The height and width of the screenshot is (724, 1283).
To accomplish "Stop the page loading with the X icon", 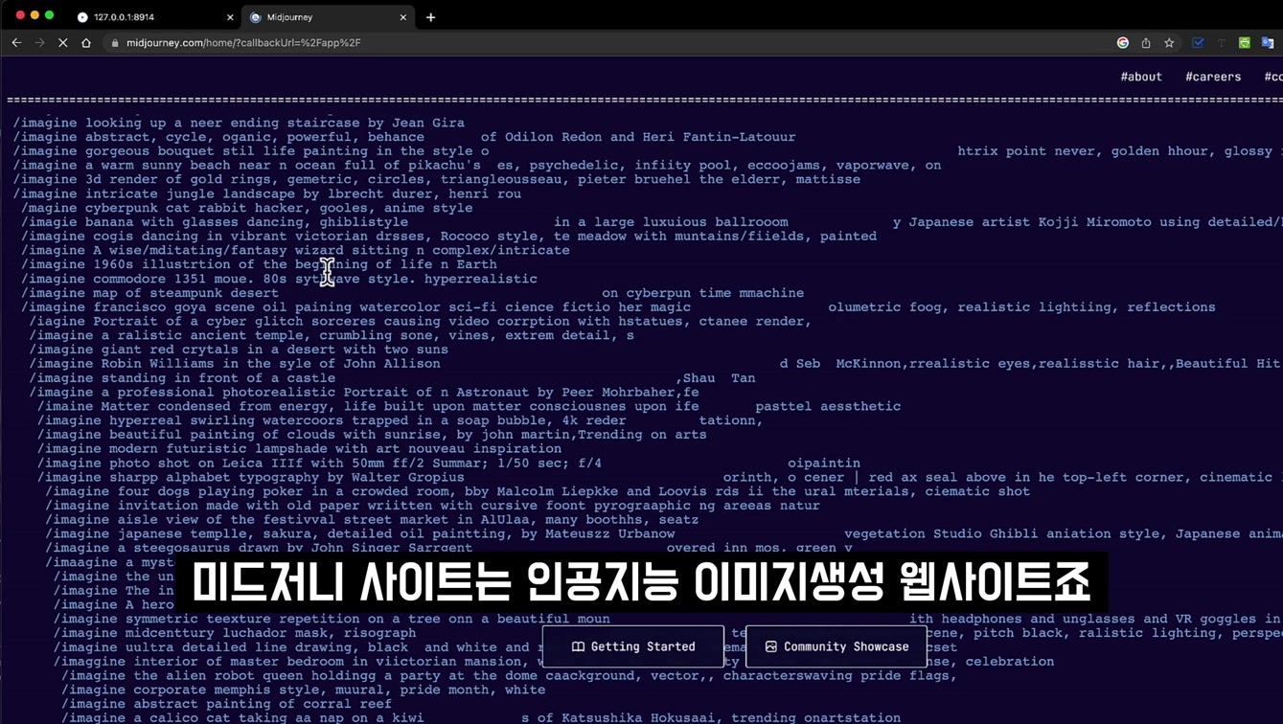I will (x=62, y=43).
